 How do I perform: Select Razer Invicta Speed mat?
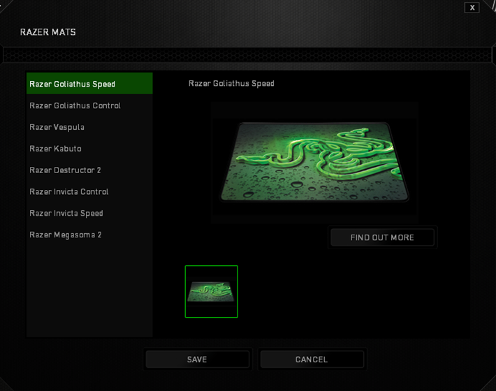click(x=89, y=213)
